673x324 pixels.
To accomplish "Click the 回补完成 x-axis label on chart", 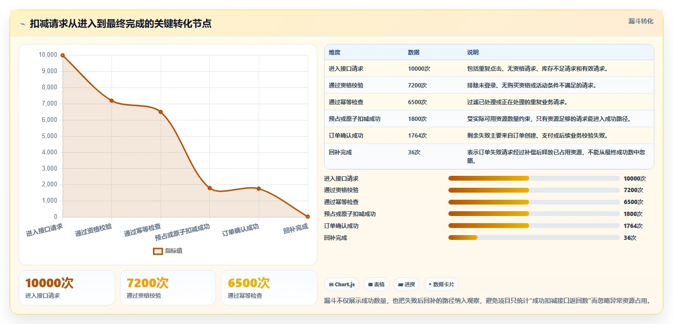I will point(295,228).
